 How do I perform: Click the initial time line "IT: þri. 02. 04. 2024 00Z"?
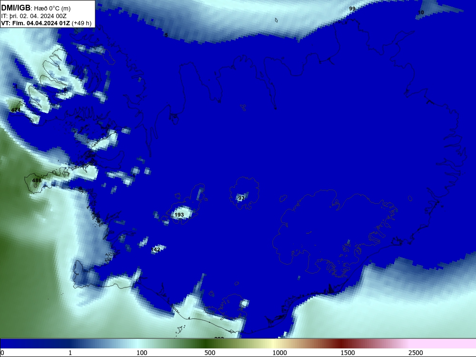click(x=34, y=16)
